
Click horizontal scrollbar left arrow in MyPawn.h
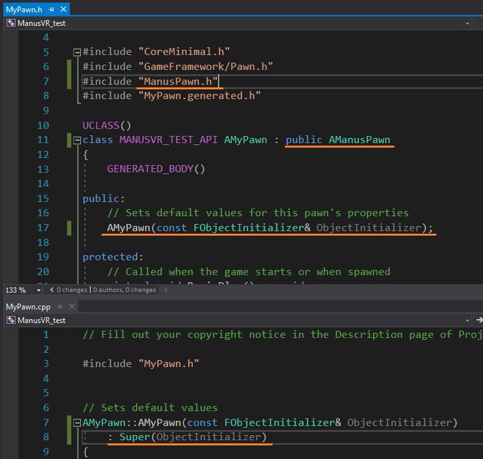click(165, 289)
